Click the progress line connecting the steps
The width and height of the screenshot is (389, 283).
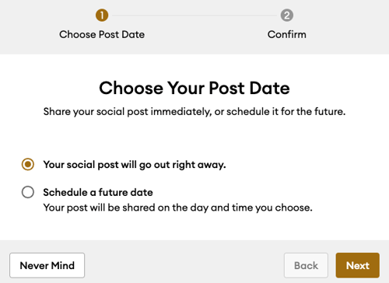coord(194,16)
